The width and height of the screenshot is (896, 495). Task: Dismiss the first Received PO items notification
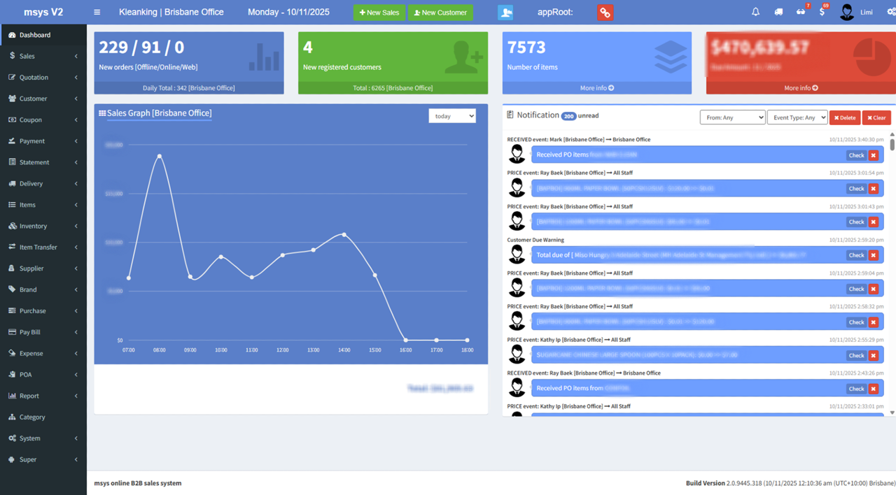[x=874, y=155]
